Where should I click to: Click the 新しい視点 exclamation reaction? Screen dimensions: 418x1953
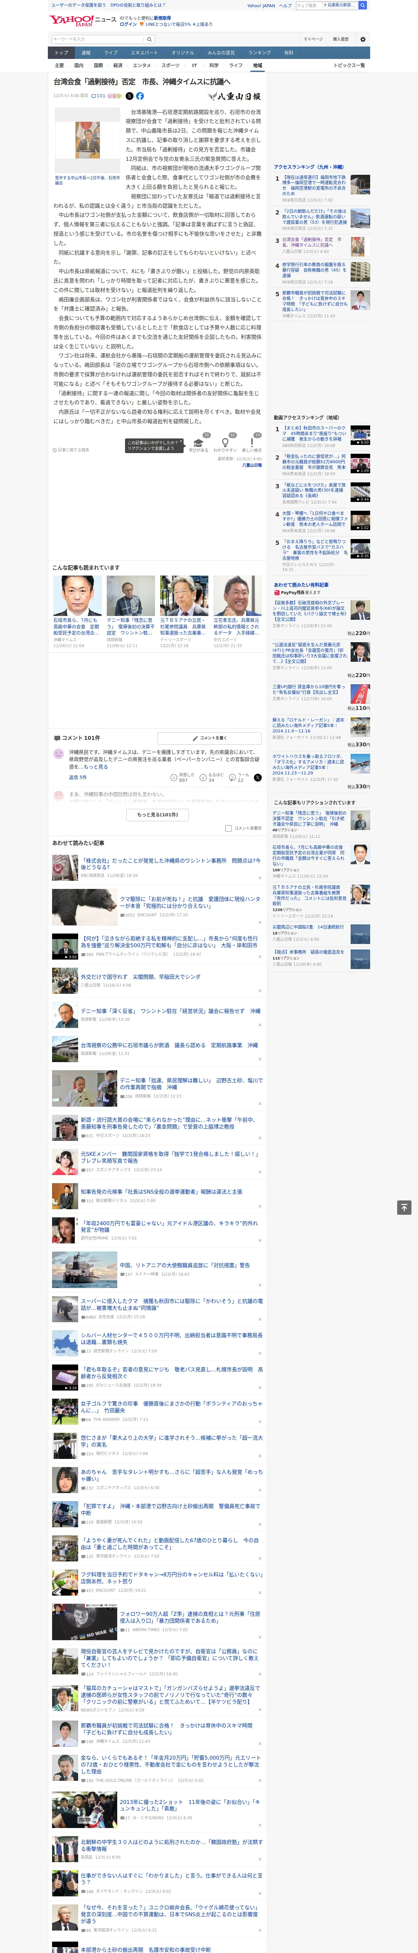252,442
